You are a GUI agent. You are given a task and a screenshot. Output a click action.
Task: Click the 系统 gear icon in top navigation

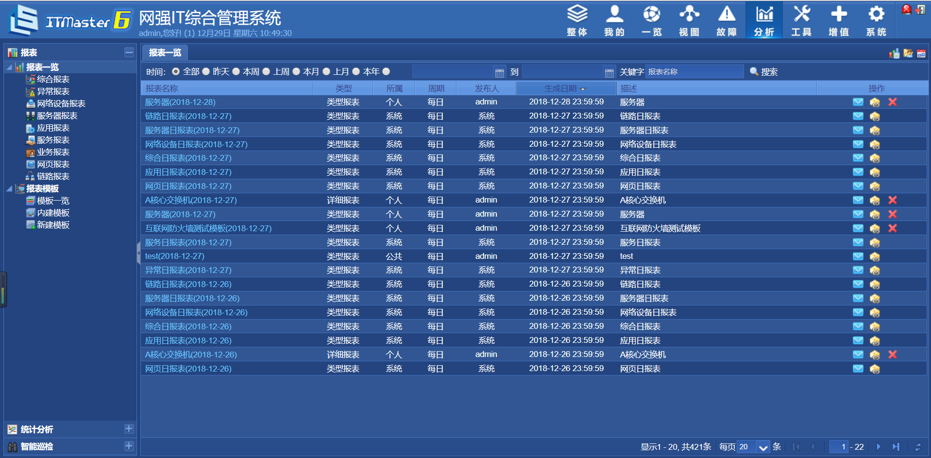tap(876, 19)
